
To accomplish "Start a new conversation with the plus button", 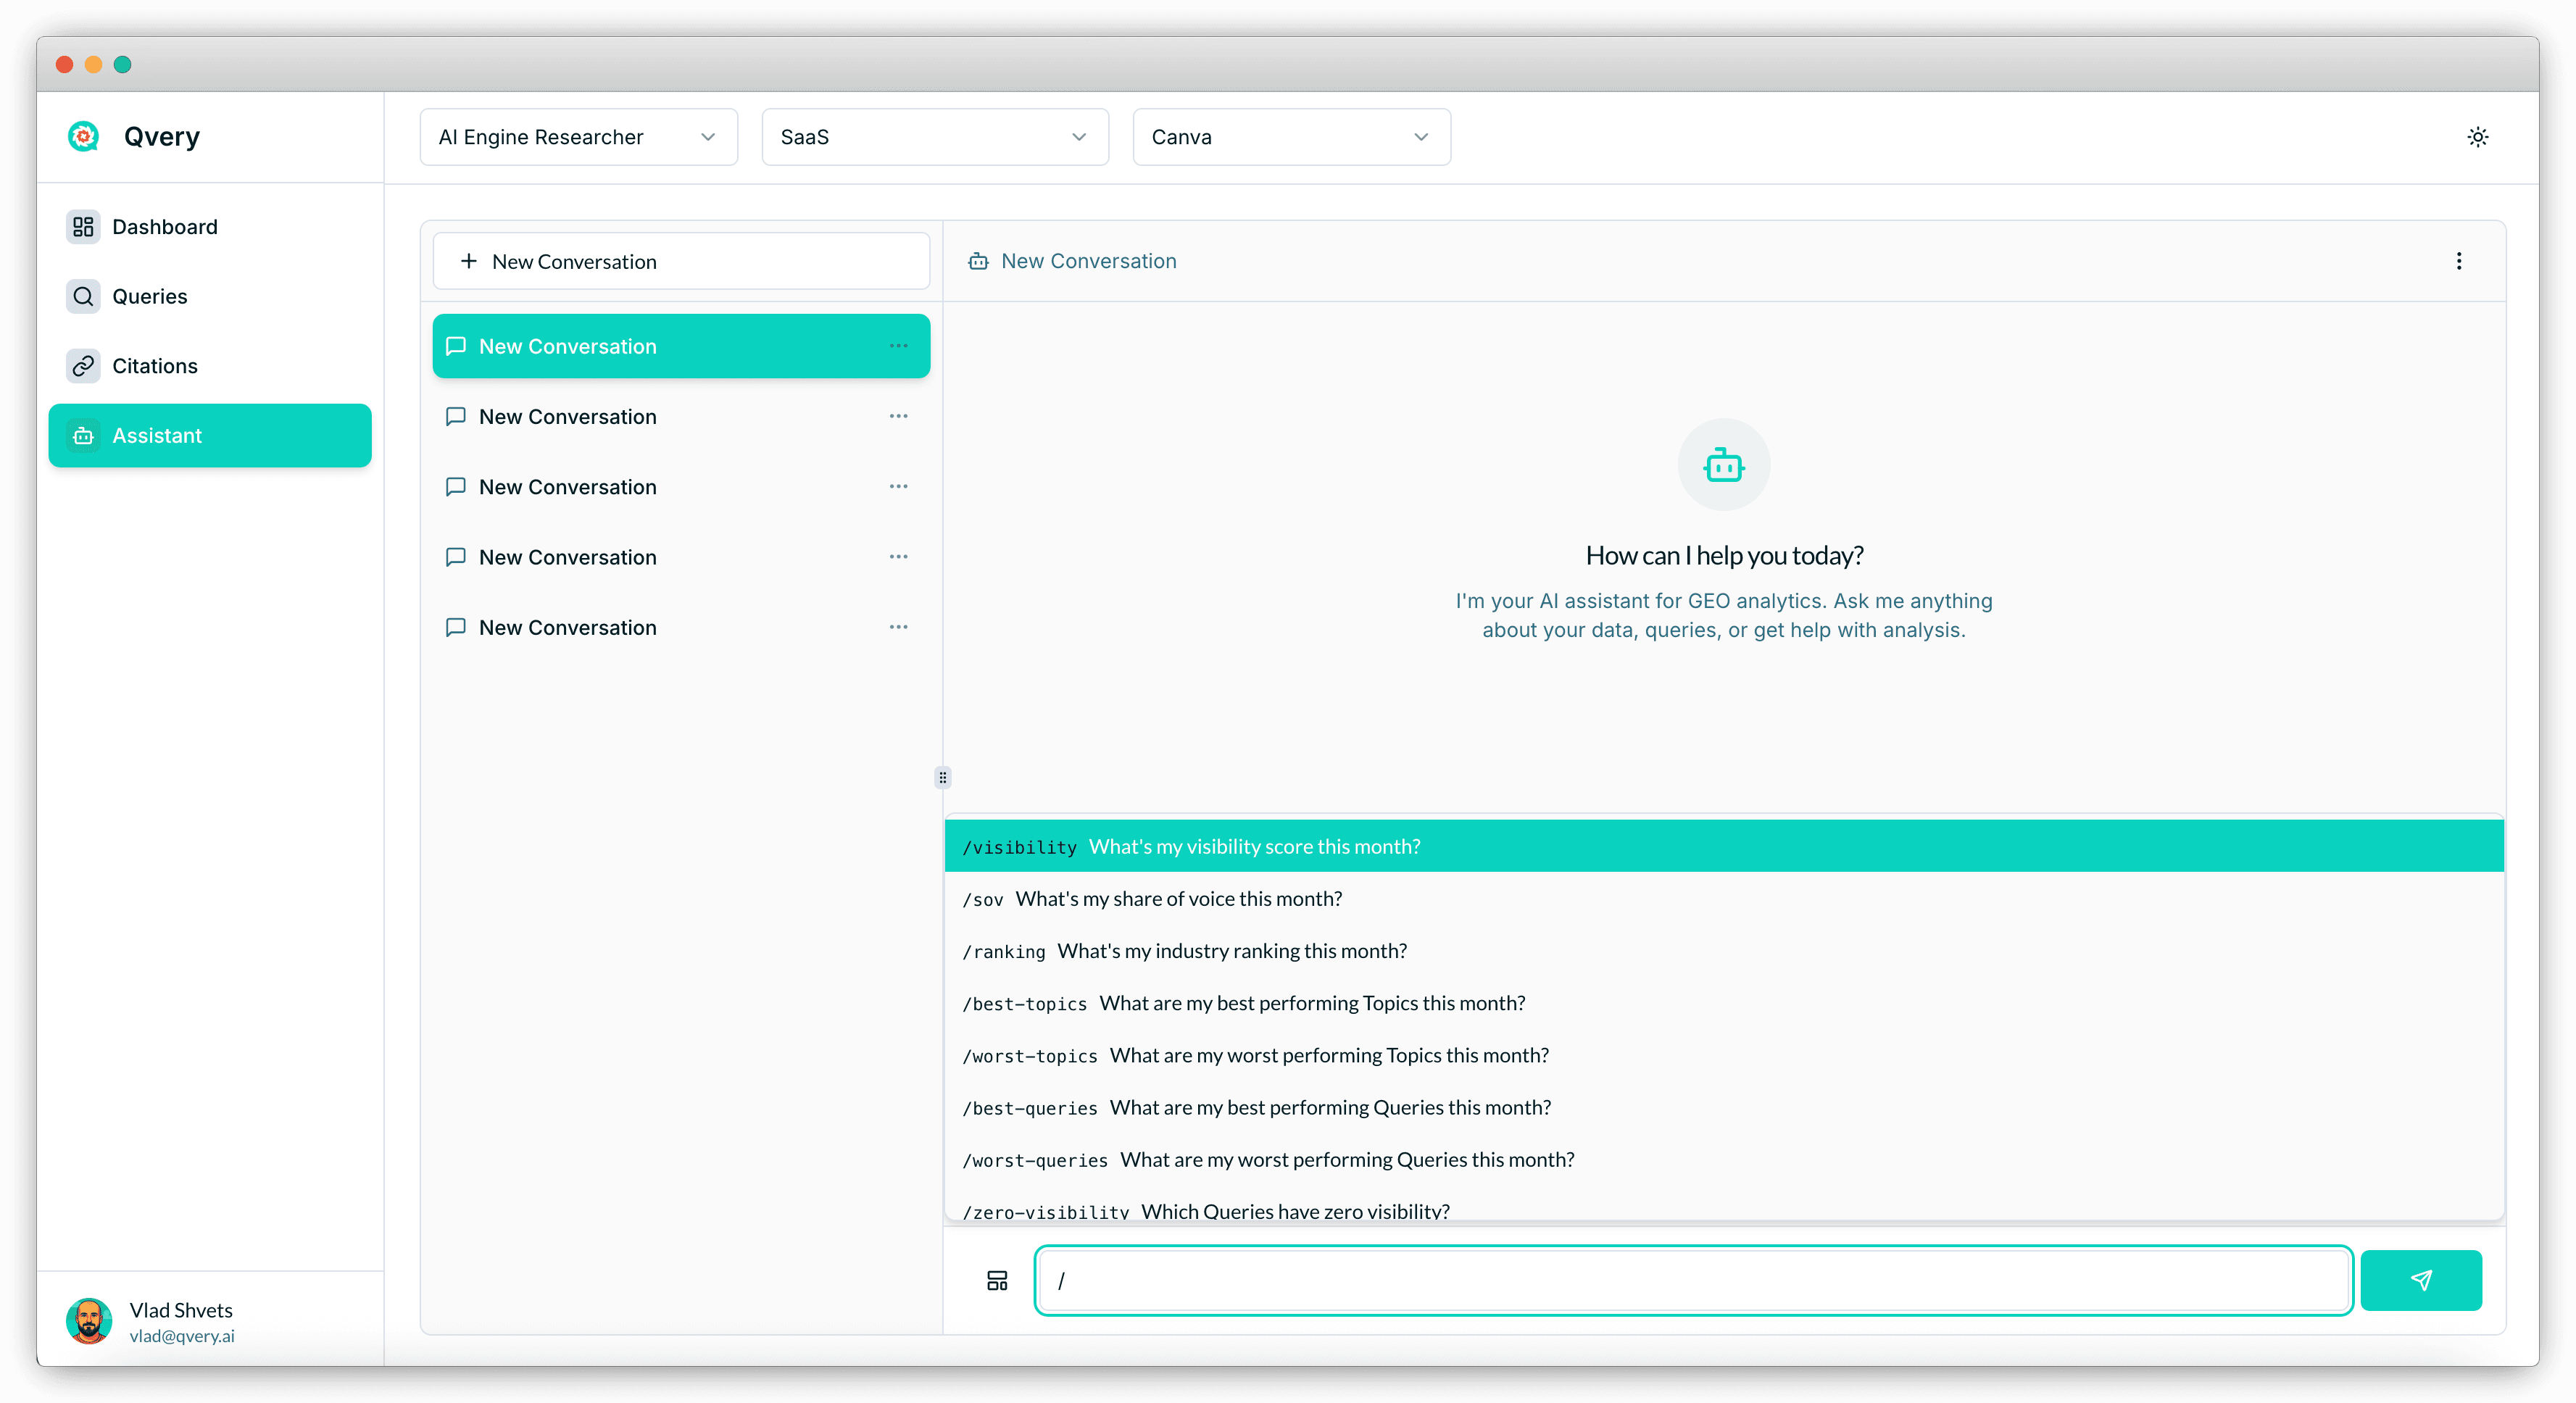I will [680, 261].
